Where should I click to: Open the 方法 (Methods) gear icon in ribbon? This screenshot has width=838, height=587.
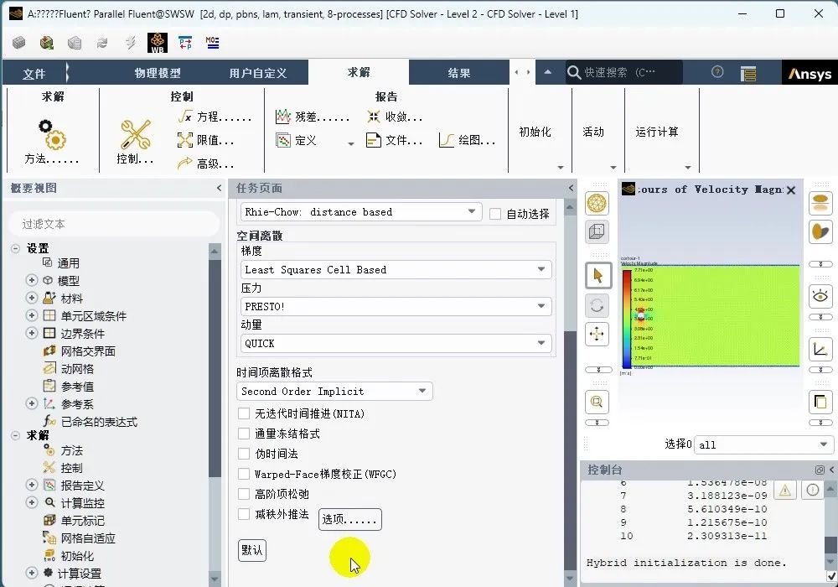[x=52, y=134]
